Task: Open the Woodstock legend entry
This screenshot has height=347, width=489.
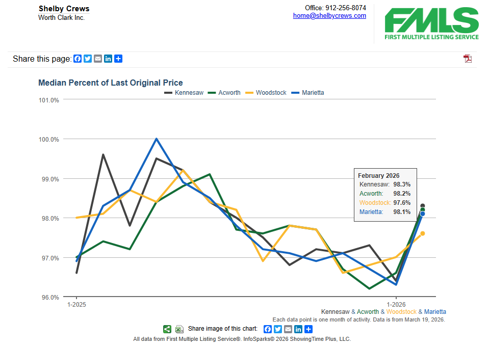Action: click(270, 93)
